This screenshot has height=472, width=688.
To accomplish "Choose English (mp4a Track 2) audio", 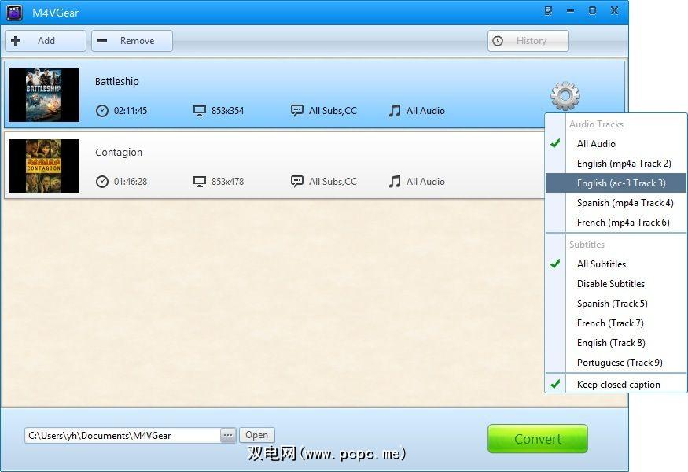I will [616, 164].
